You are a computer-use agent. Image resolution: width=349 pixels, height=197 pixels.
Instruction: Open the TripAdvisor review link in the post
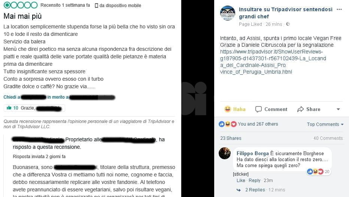pos(273,62)
